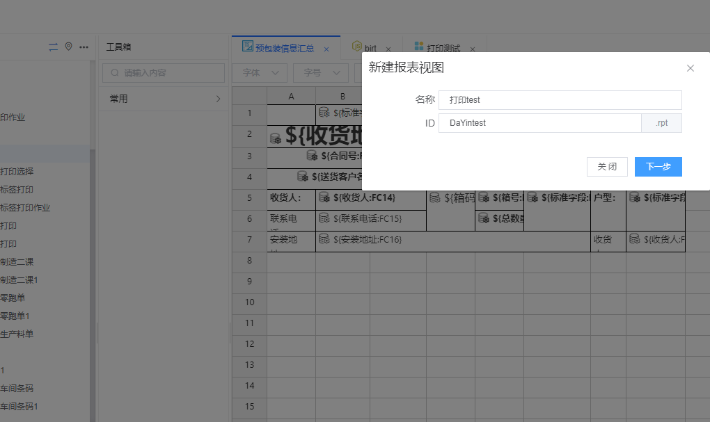
Task: Click the toolbox search box 请输入内容
Action: [x=164, y=72]
